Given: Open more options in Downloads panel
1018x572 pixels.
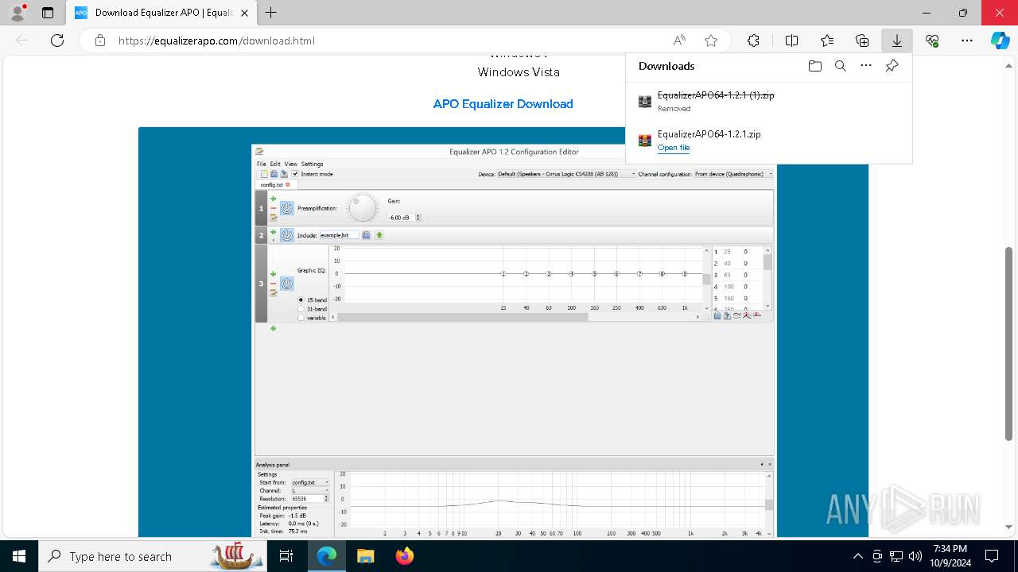Looking at the screenshot, I should pyautogui.click(x=866, y=66).
